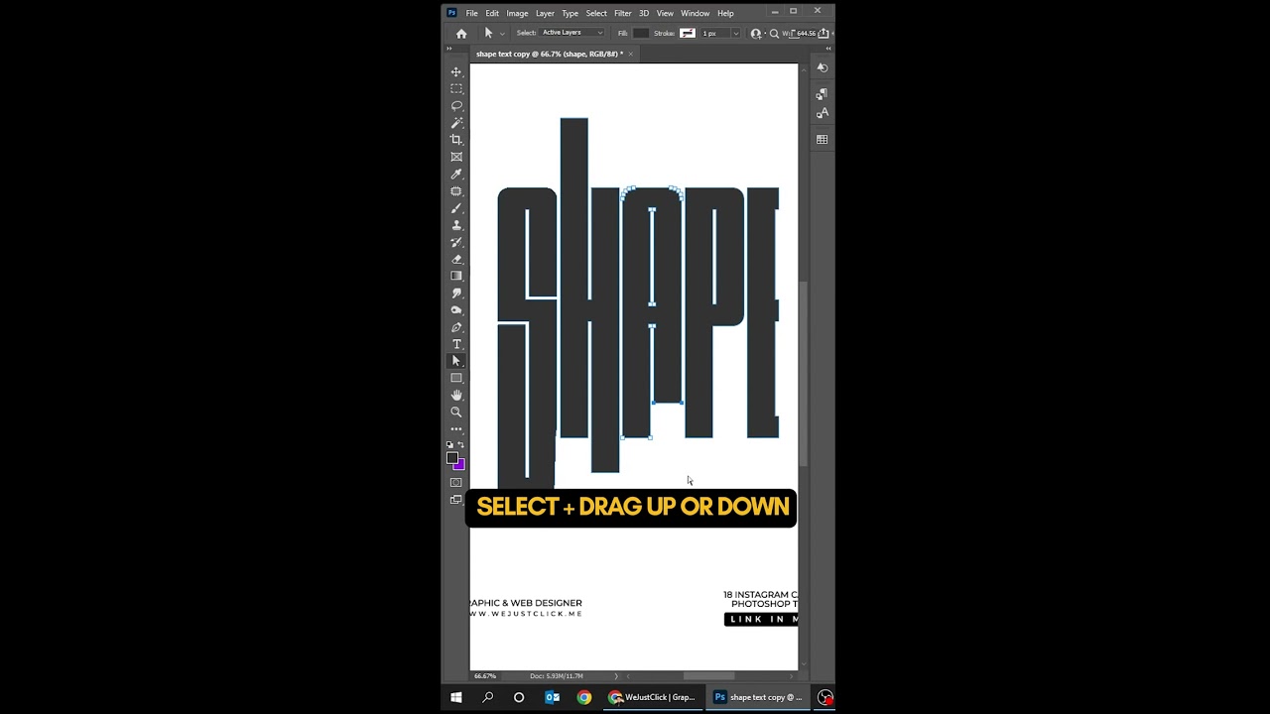Select the Frame tool

tap(456, 157)
